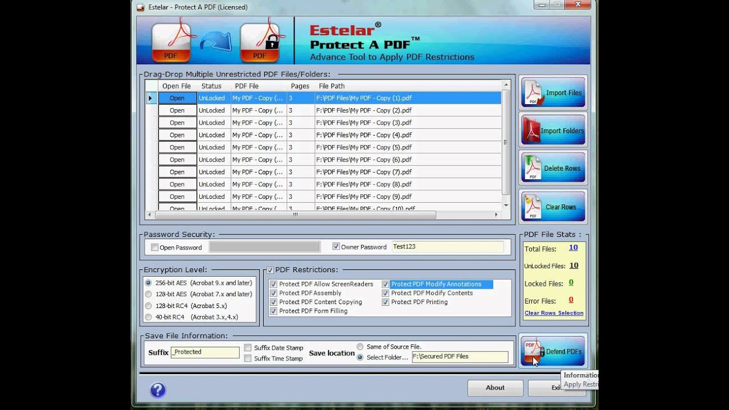
Task: Click the Delete Rows button
Action: [x=553, y=168]
